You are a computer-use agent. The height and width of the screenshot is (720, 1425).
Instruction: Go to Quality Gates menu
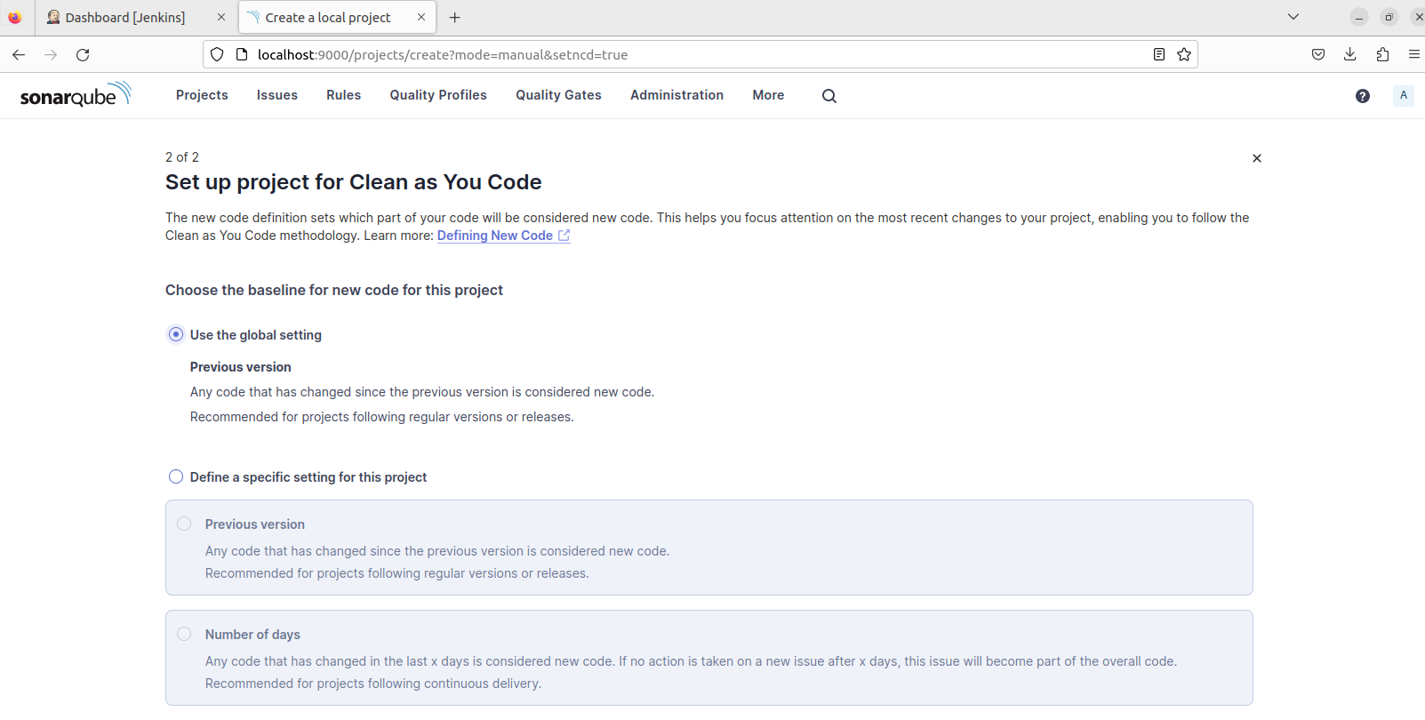[x=558, y=95]
